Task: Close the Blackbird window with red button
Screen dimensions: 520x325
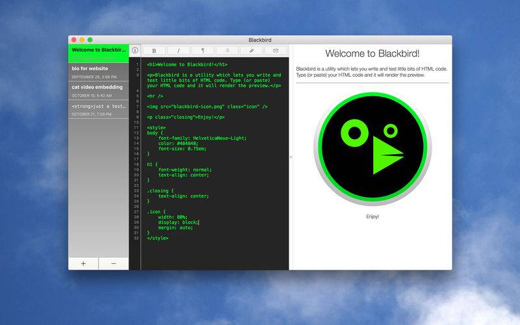Action: [73, 40]
